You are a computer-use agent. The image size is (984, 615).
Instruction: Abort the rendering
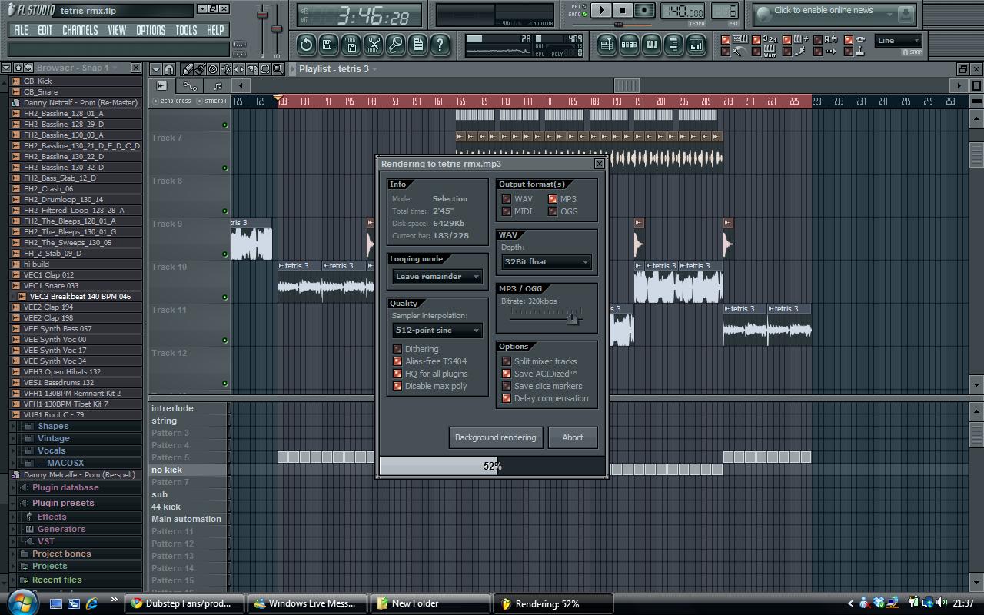click(x=573, y=437)
